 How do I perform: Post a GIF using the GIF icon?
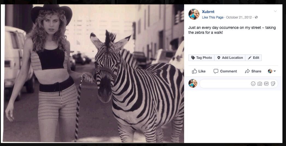[x=266, y=84]
